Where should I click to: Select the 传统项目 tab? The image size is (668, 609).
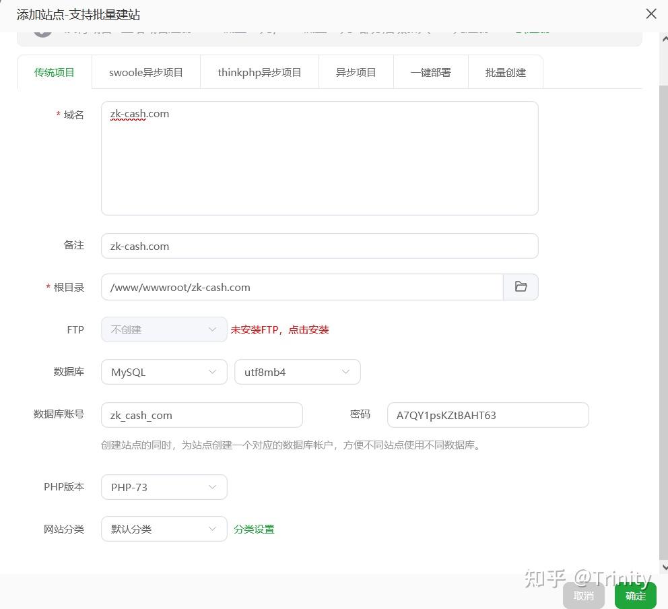pos(55,71)
